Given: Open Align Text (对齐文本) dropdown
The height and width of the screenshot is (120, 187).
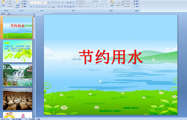Looking at the screenshot, I should click(81, 4).
